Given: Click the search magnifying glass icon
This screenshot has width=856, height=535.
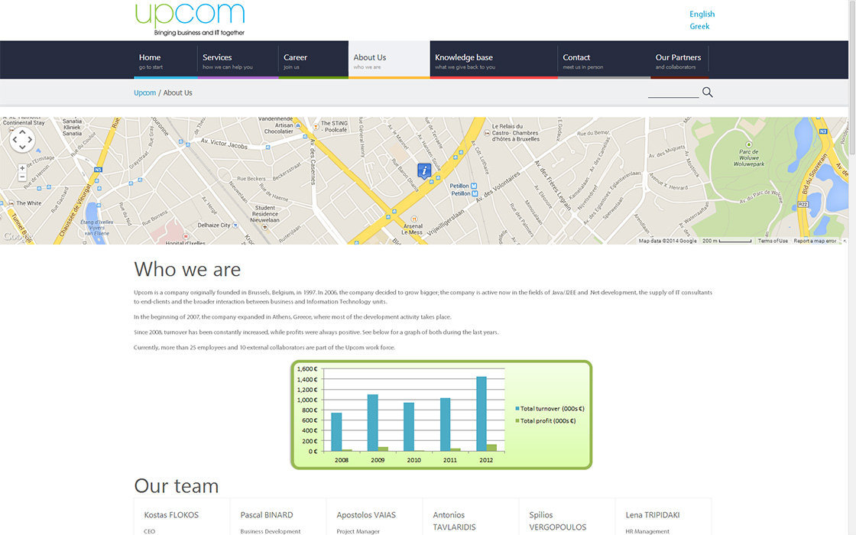Looking at the screenshot, I should coord(707,92).
